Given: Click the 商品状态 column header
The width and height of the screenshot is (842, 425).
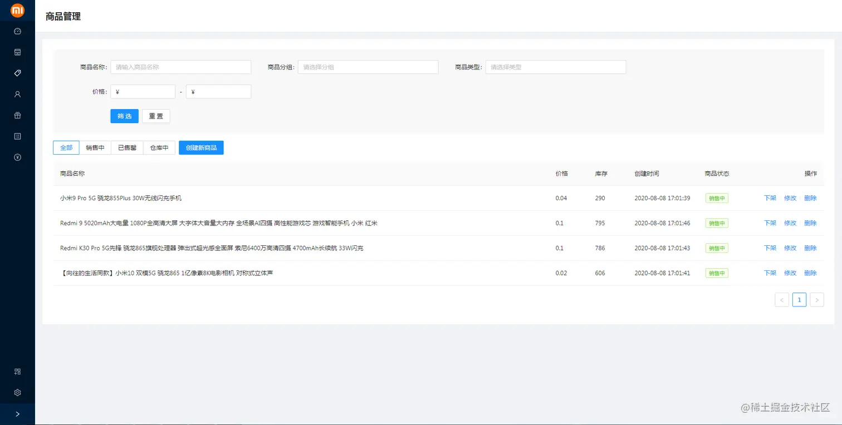Looking at the screenshot, I should tap(717, 174).
